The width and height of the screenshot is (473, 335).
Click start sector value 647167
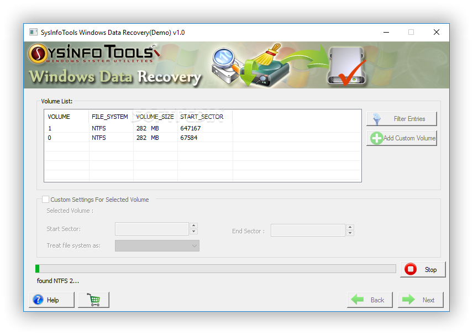point(190,128)
